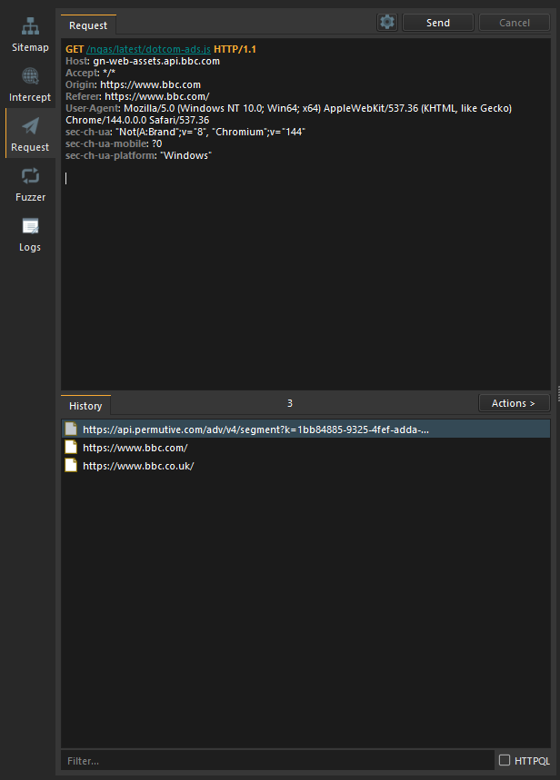
Task: Click the Host header value gn-web-assets.api.bbc.com
Action: (x=156, y=61)
